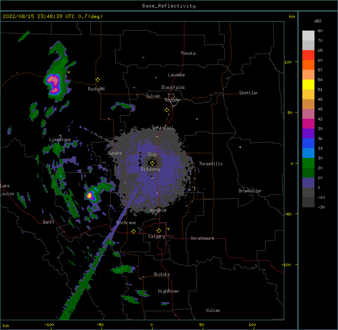This screenshot has height=330, width=338.
Task: Click the 100 tick on the vertical axis
Action: (288, 62)
